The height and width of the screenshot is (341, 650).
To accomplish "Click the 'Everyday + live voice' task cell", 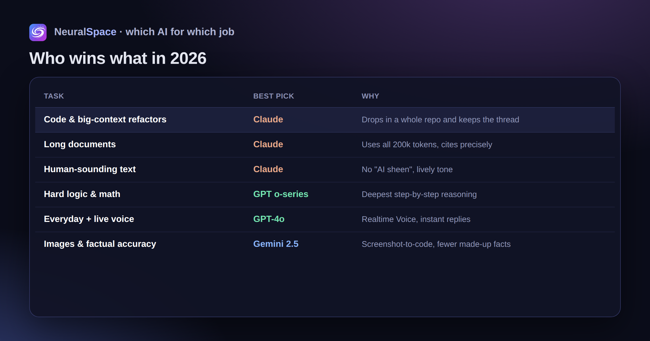I will (89, 219).
